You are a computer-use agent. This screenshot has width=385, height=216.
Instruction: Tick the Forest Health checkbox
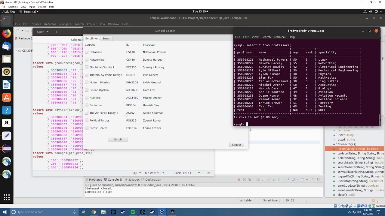(x=87, y=128)
